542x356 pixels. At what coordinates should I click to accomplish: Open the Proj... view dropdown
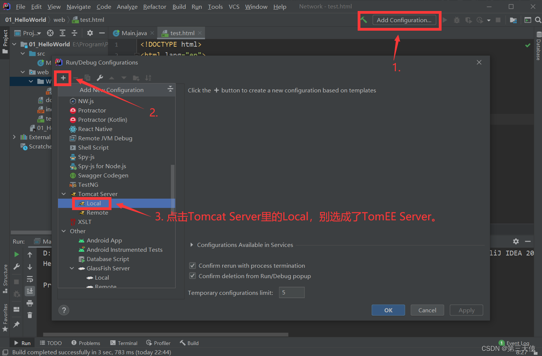click(28, 33)
